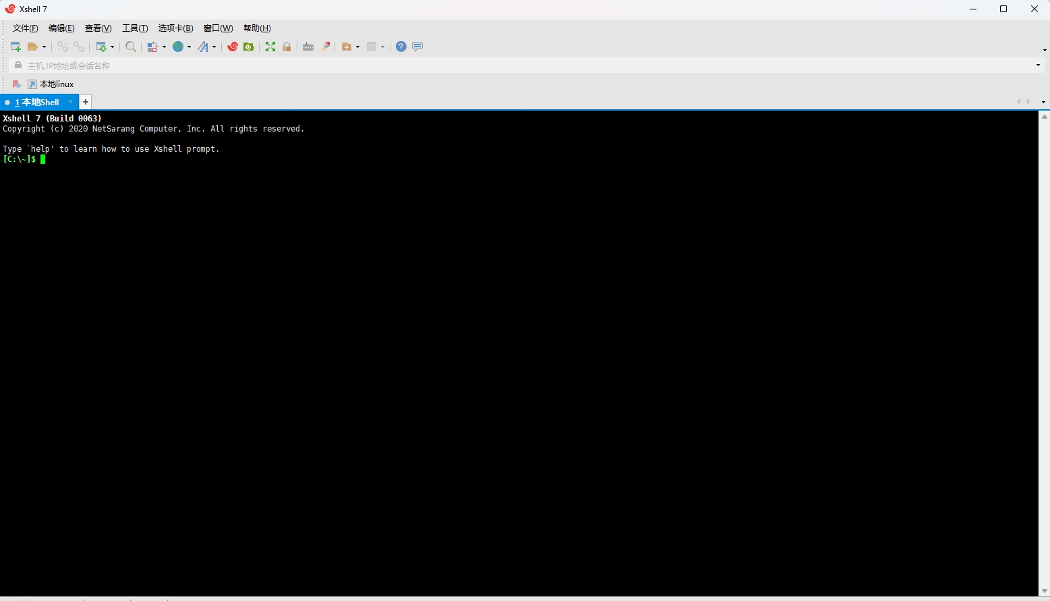Expand the globe encoding dropdown arrow
This screenshot has width=1050, height=601.
[189, 47]
